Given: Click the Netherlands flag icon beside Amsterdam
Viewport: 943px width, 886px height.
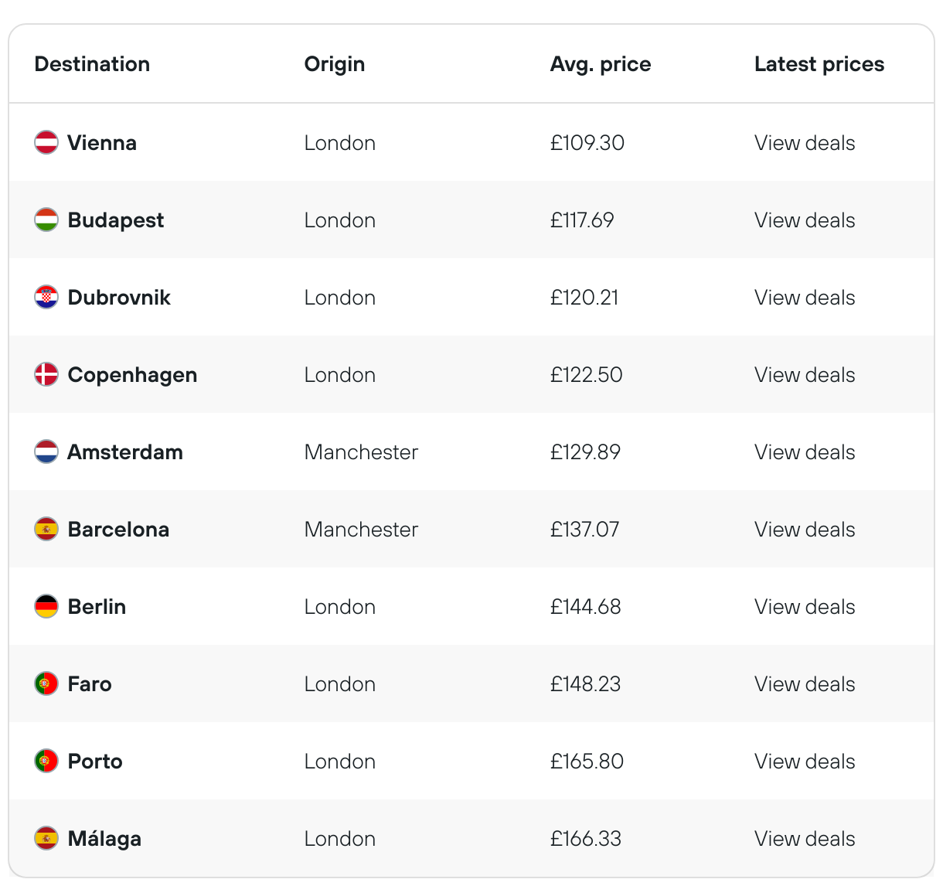Looking at the screenshot, I should coord(46,452).
